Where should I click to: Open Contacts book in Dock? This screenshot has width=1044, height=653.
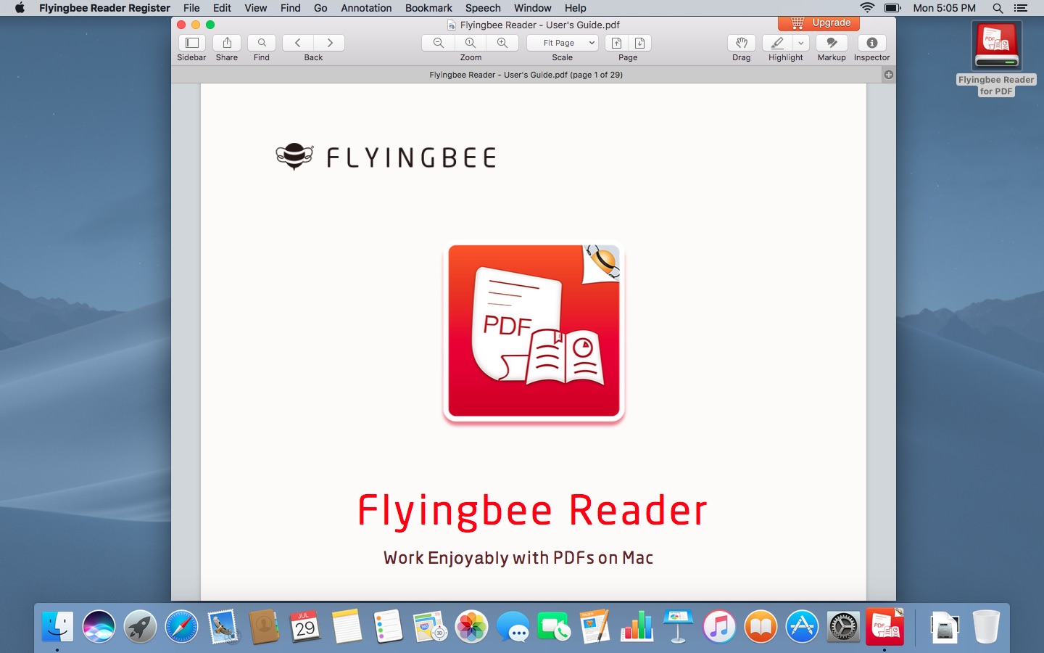click(264, 627)
